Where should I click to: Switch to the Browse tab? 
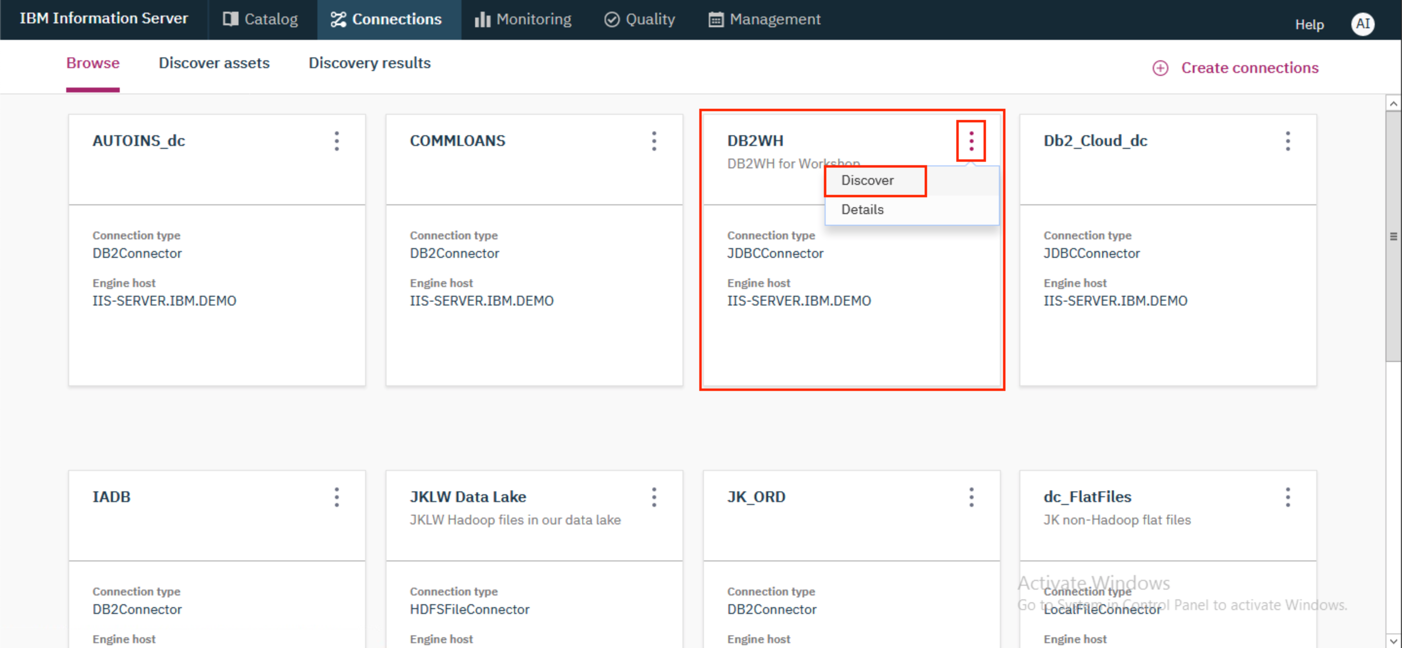tap(92, 63)
